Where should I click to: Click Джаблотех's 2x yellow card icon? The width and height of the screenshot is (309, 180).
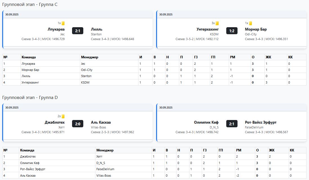pos(63,116)
